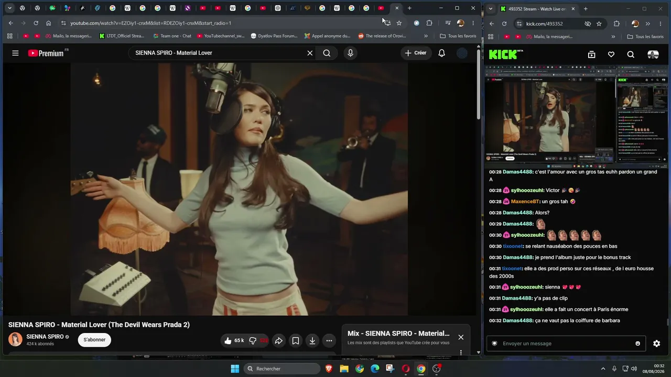Screen dimensions: 671x377
Task: Dislike the SIENNA SPIRO video
Action: (258, 340)
